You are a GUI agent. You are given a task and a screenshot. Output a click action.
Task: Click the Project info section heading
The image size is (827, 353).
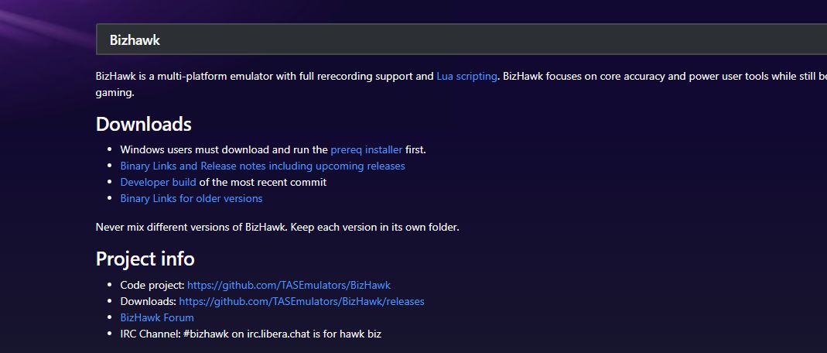(x=145, y=259)
